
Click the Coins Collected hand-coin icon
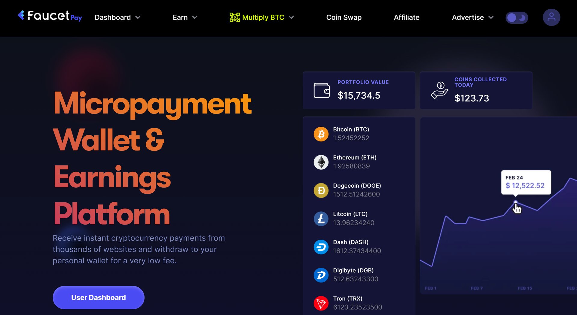click(439, 90)
